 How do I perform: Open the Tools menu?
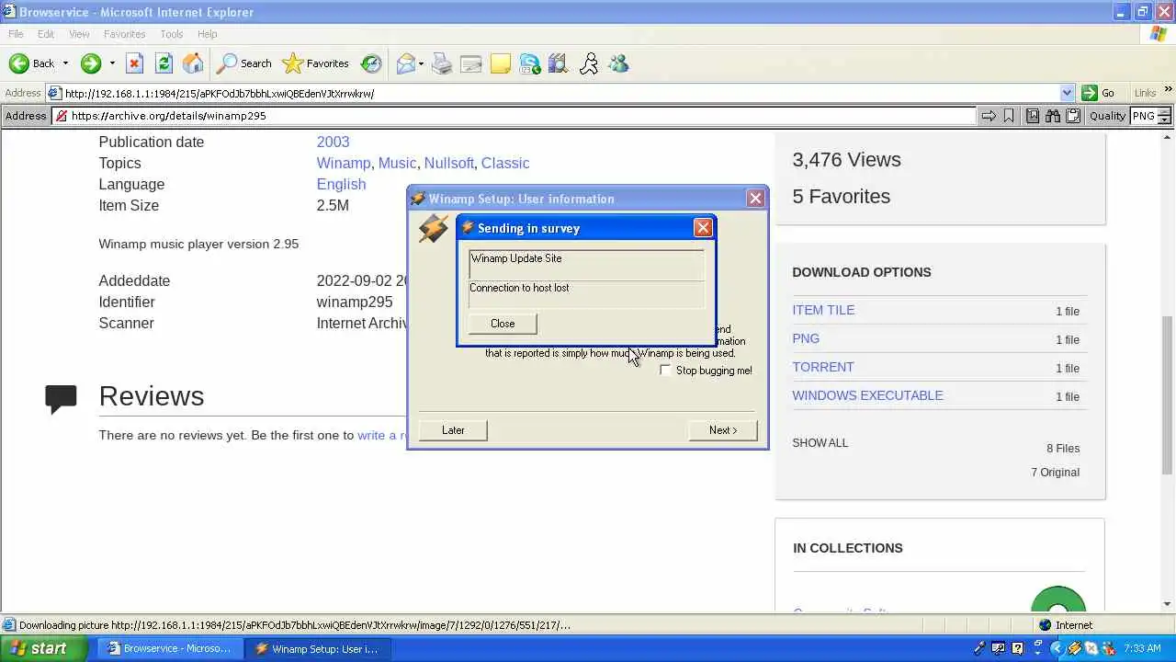[x=172, y=34]
